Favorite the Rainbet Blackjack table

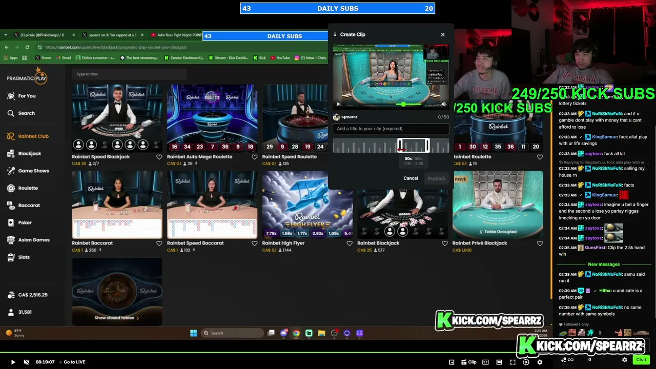tap(444, 243)
